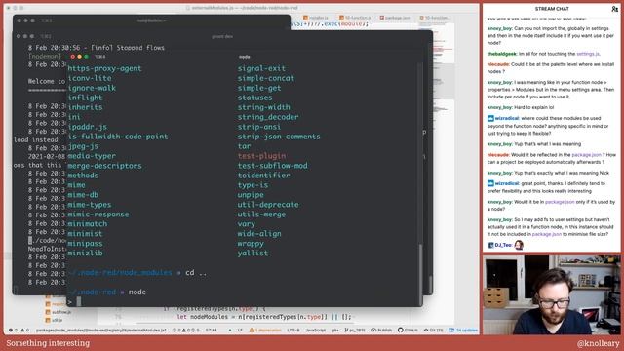Open package.json link before 'to minimise file size'
624x351 pixels.
coord(547,234)
